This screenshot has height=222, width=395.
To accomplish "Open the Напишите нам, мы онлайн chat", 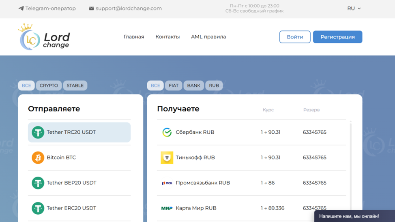I will pyautogui.click(x=355, y=216).
